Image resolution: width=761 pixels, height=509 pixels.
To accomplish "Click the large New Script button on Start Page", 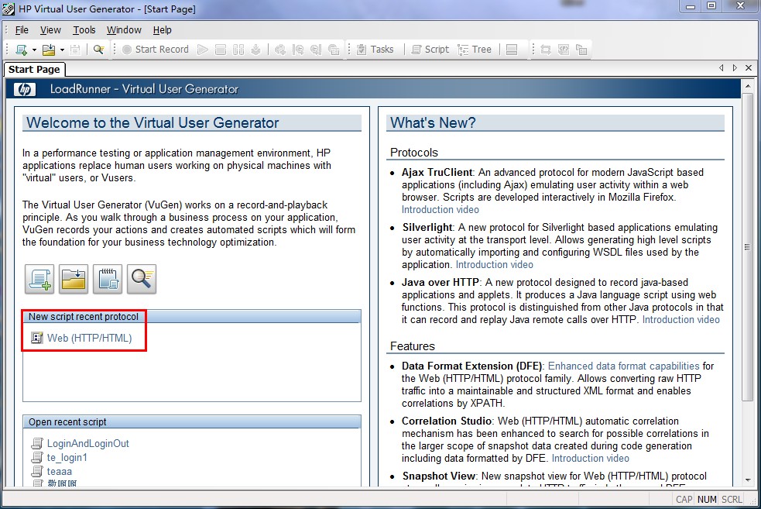I will [x=39, y=279].
